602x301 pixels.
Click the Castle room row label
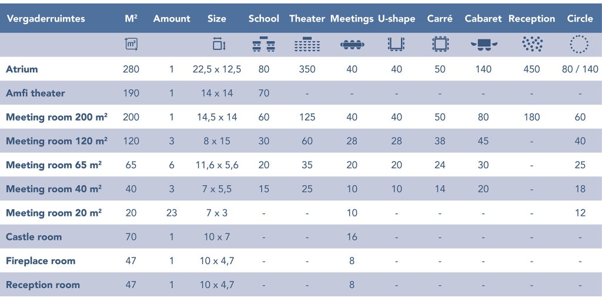pyautogui.click(x=34, y=237)
